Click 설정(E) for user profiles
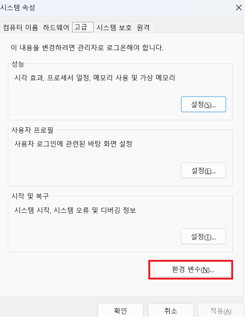The image size is (245, 320). point(203,170)
